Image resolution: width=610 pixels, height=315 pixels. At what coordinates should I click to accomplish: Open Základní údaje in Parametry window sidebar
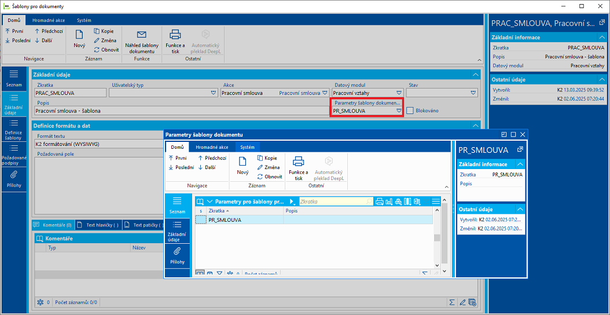tap(178, 231)
